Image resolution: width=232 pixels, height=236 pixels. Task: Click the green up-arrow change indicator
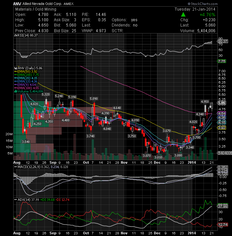point(183,15)
